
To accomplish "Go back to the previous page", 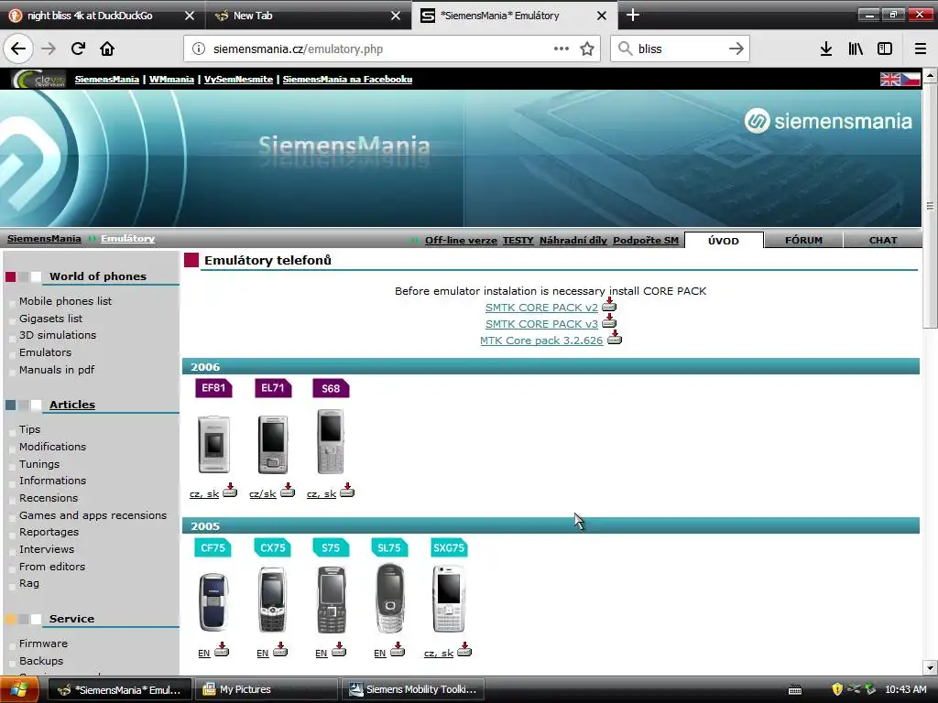I will [18, 49].
